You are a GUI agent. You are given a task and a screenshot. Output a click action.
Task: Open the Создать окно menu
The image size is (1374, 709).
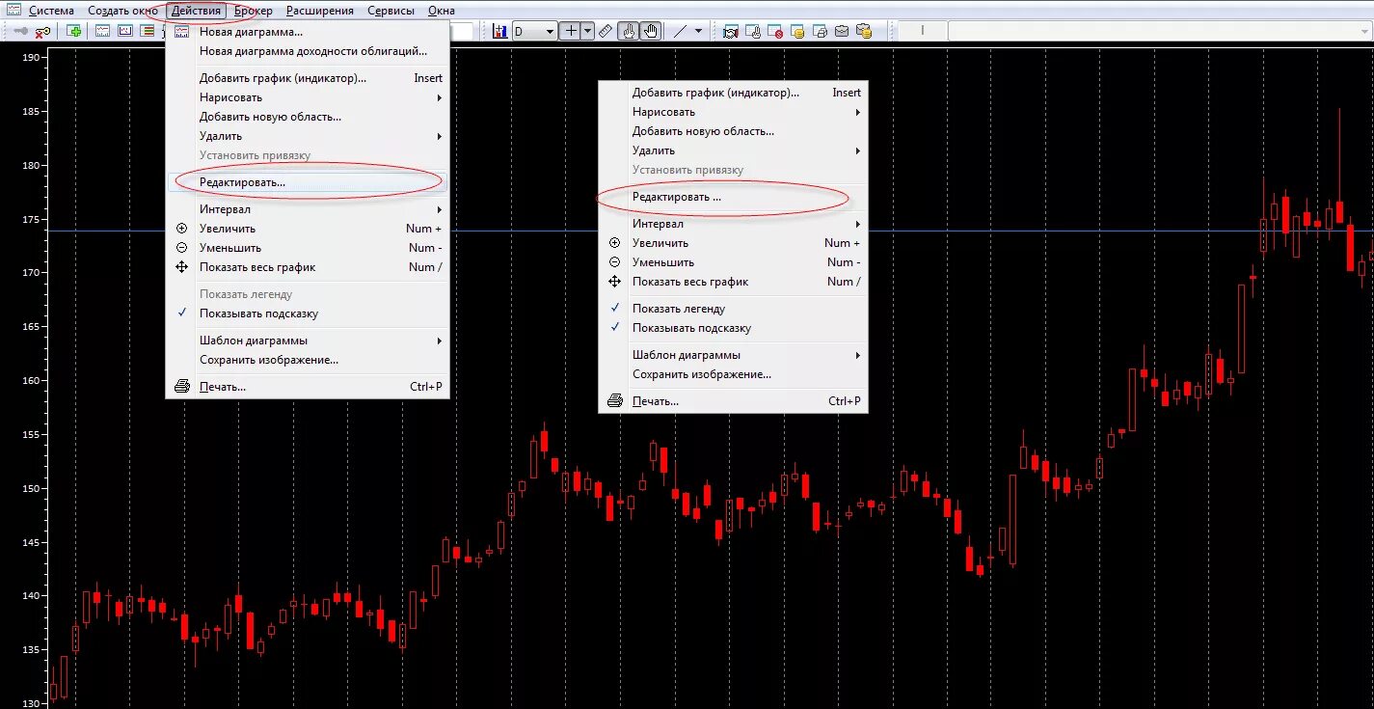(x=122, y=11)
